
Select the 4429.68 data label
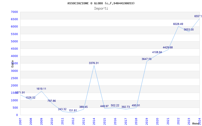click(168, 47)
